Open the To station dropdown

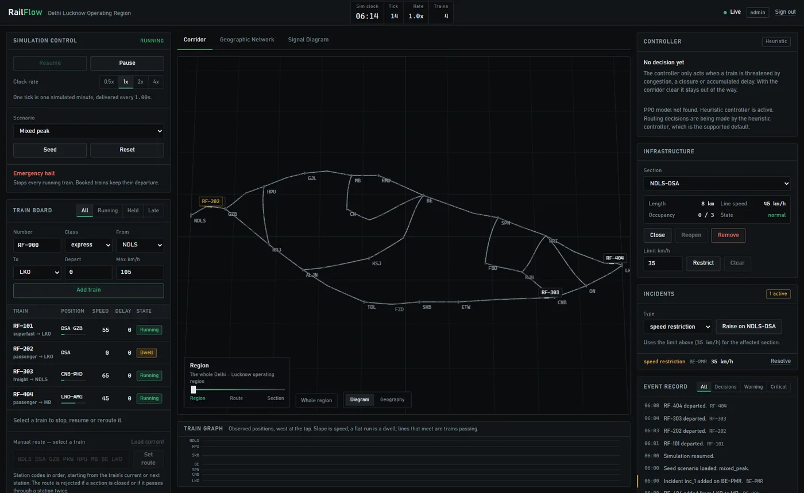(x=37, y=272)
